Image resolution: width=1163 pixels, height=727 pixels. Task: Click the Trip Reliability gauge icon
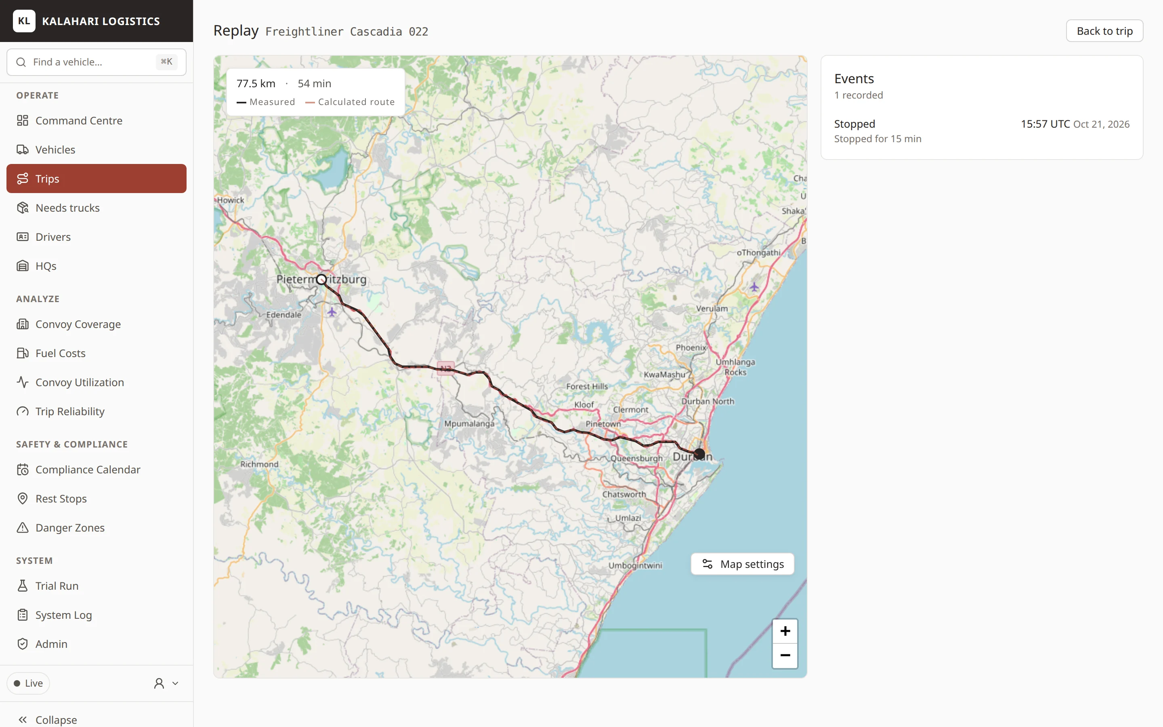(23, 411)
